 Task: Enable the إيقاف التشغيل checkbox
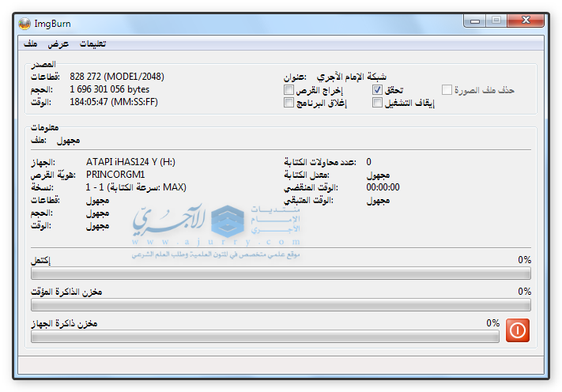(378, 103)
